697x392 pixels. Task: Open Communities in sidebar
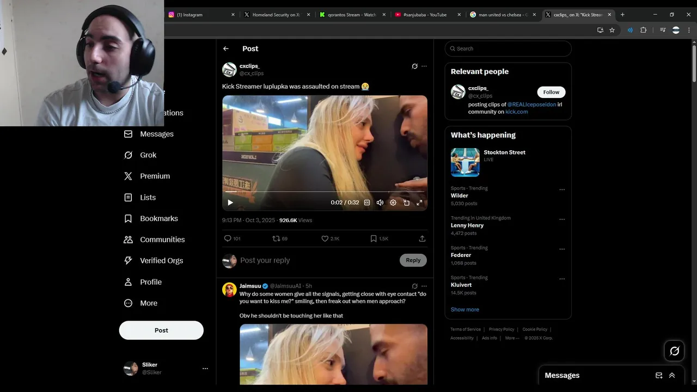pyautogui.click(x=154, y=240)
